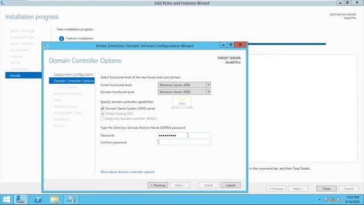Select the Before You Begin step
This screenshot has width=364, height=205.
[23, 31]
